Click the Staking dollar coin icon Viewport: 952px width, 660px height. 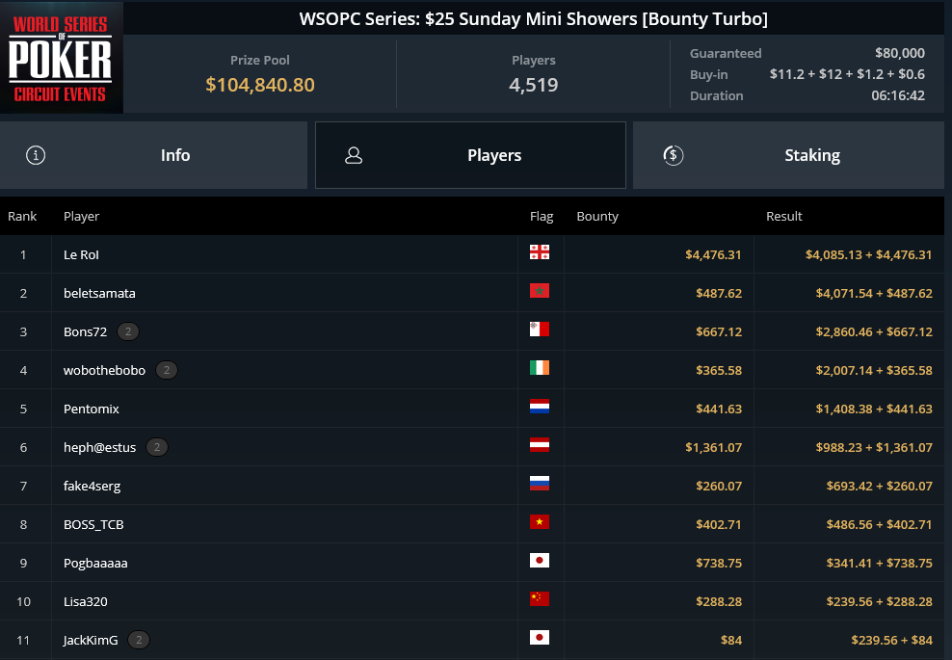(673, 155)
